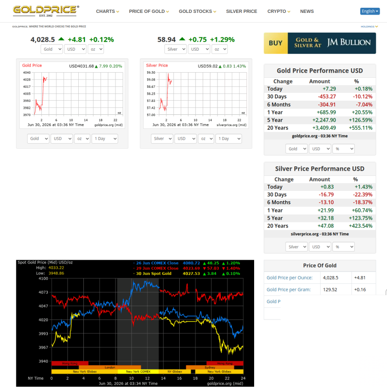Screen dimensions: 387x387
Task: Open the 1 Day range dropdown under the gold chart
Action: coord(105,138)
